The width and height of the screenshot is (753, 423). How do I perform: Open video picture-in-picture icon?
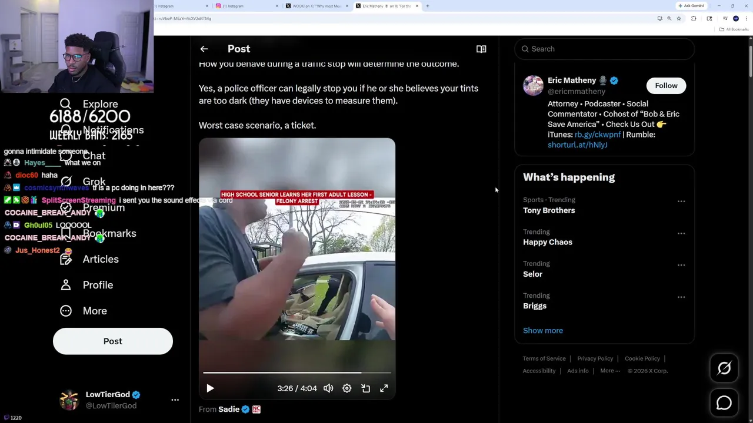365,388
